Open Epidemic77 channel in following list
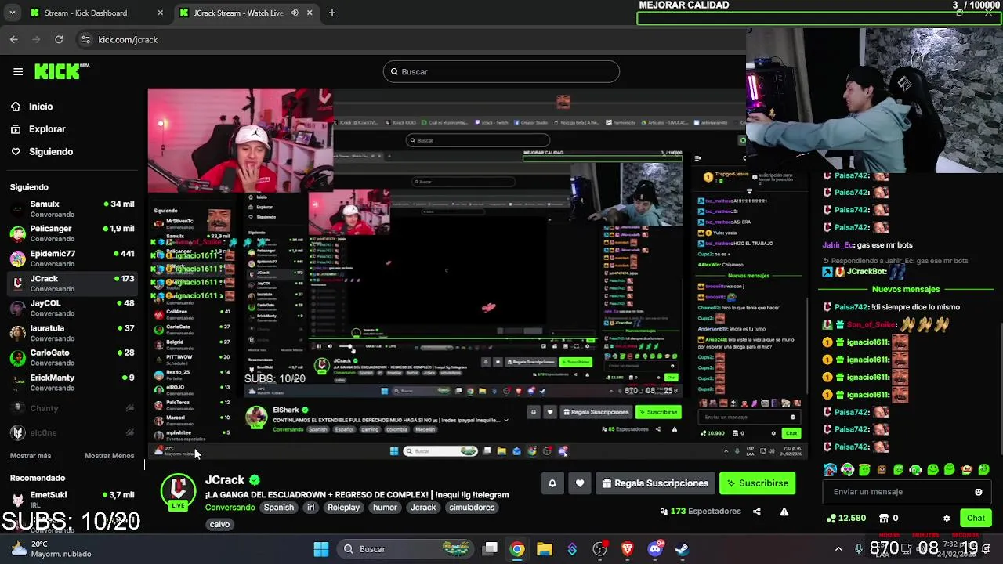This screenshot has width=1003, height=564. [72, 258]
